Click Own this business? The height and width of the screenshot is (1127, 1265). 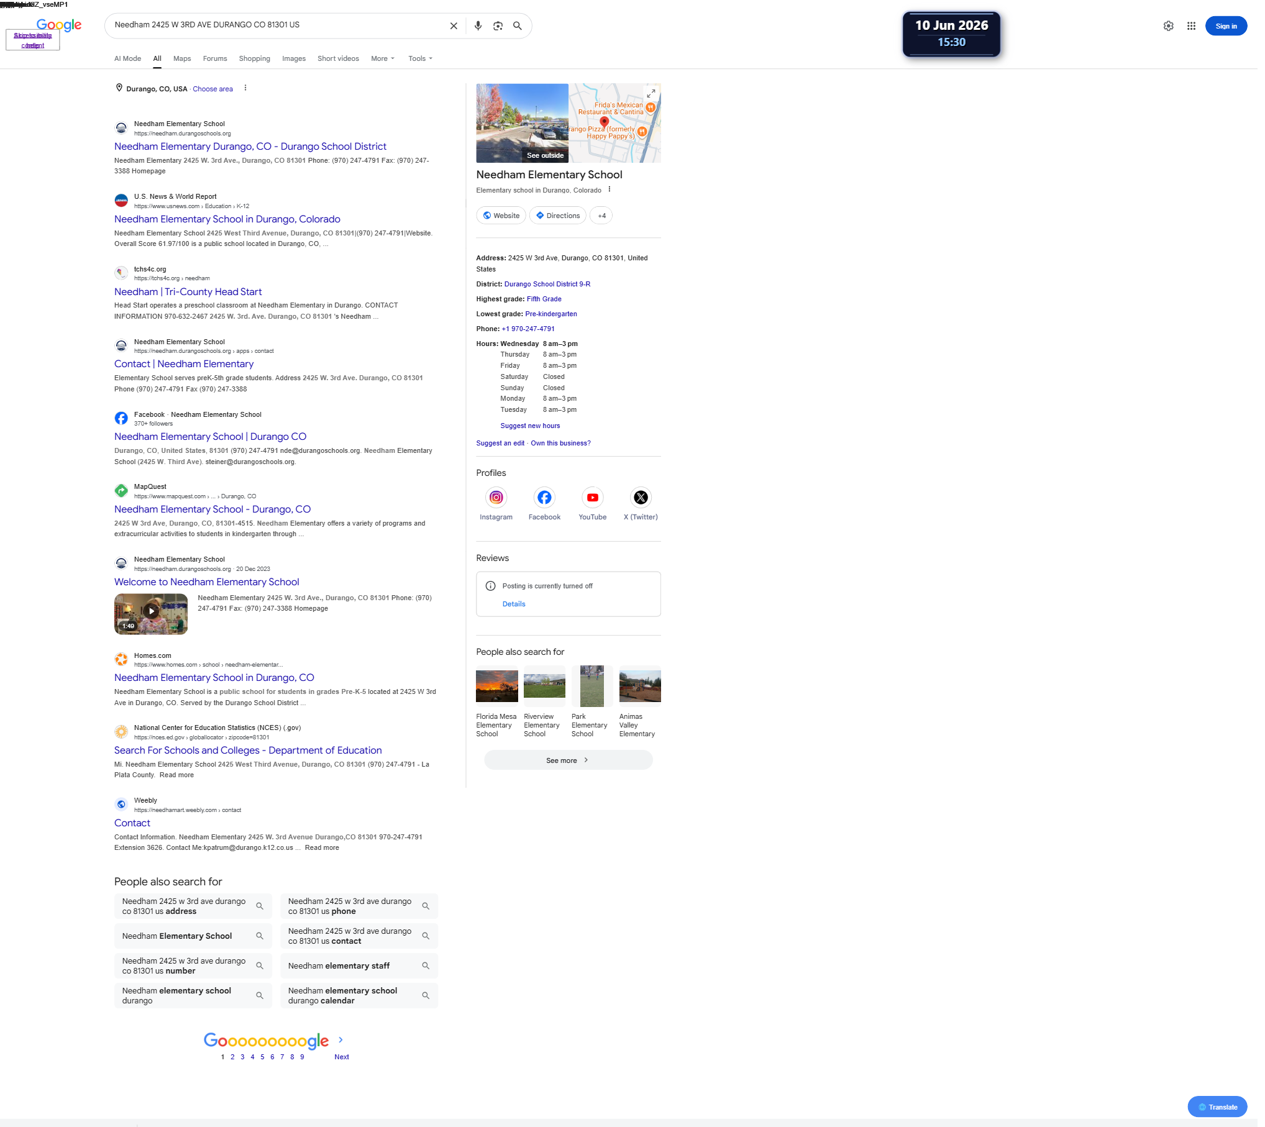[x=560, y=443]
